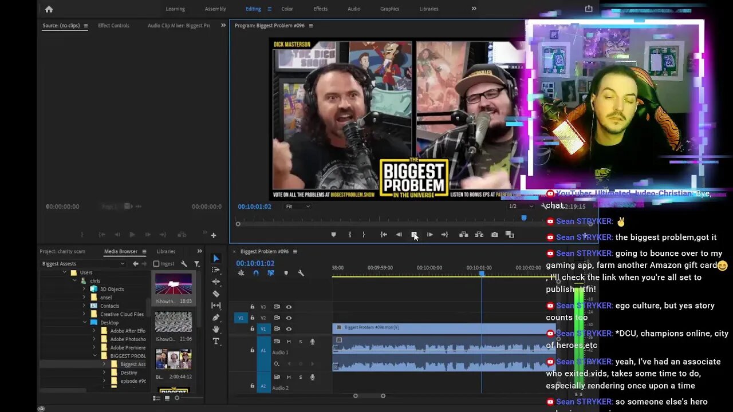Select the Track Select Forward tool
Viewport: 733px width, 412px height.
216,270
